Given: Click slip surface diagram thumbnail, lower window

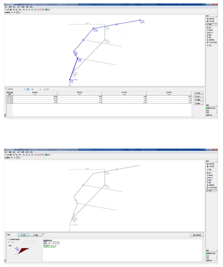Looking at the screenshot, I should pyautogui.click(x=22, y=250).
